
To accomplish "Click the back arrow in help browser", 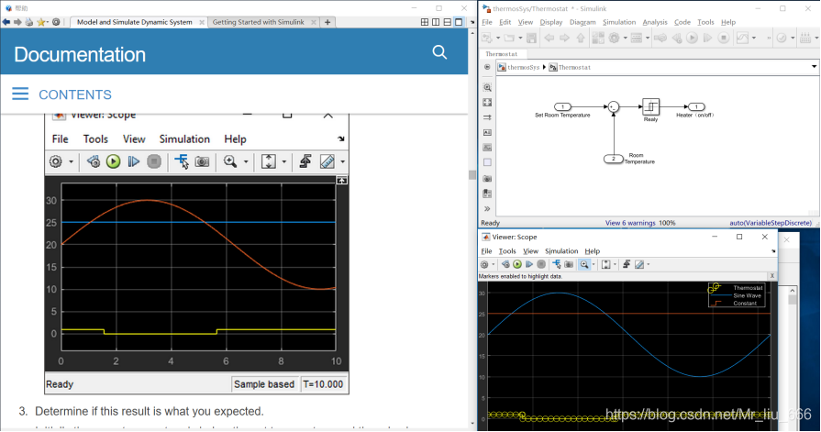I will click(x=6, y=22).
